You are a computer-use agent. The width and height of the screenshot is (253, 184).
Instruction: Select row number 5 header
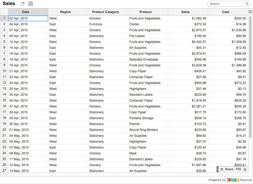(4, 42)
